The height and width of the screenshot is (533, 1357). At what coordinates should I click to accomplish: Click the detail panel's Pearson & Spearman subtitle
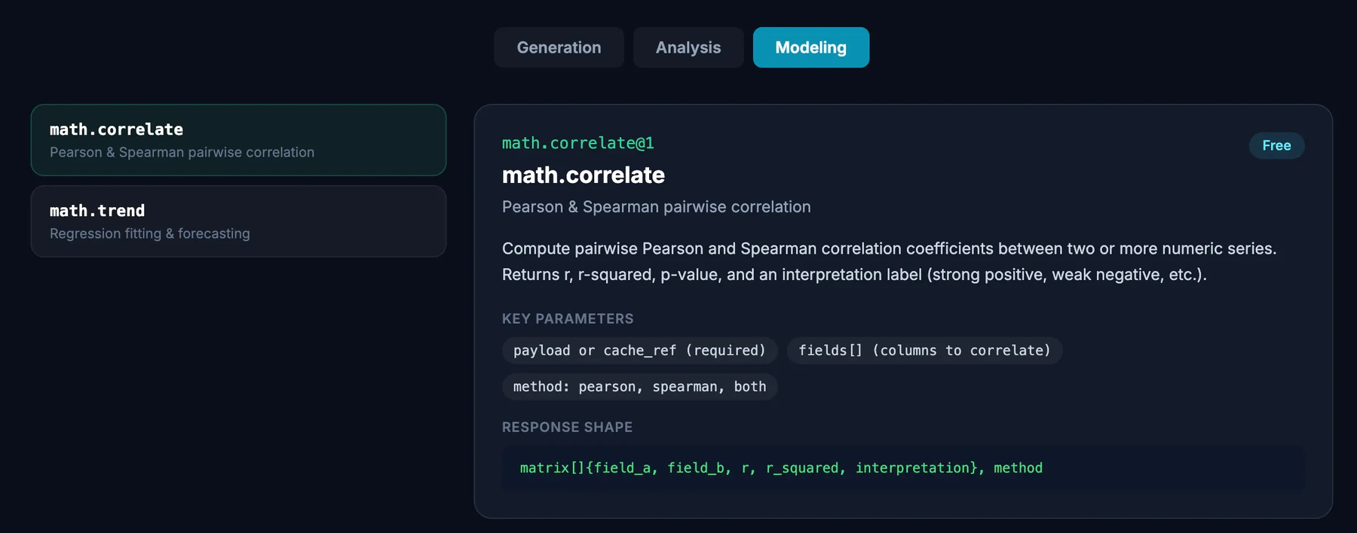coord(657,207)
